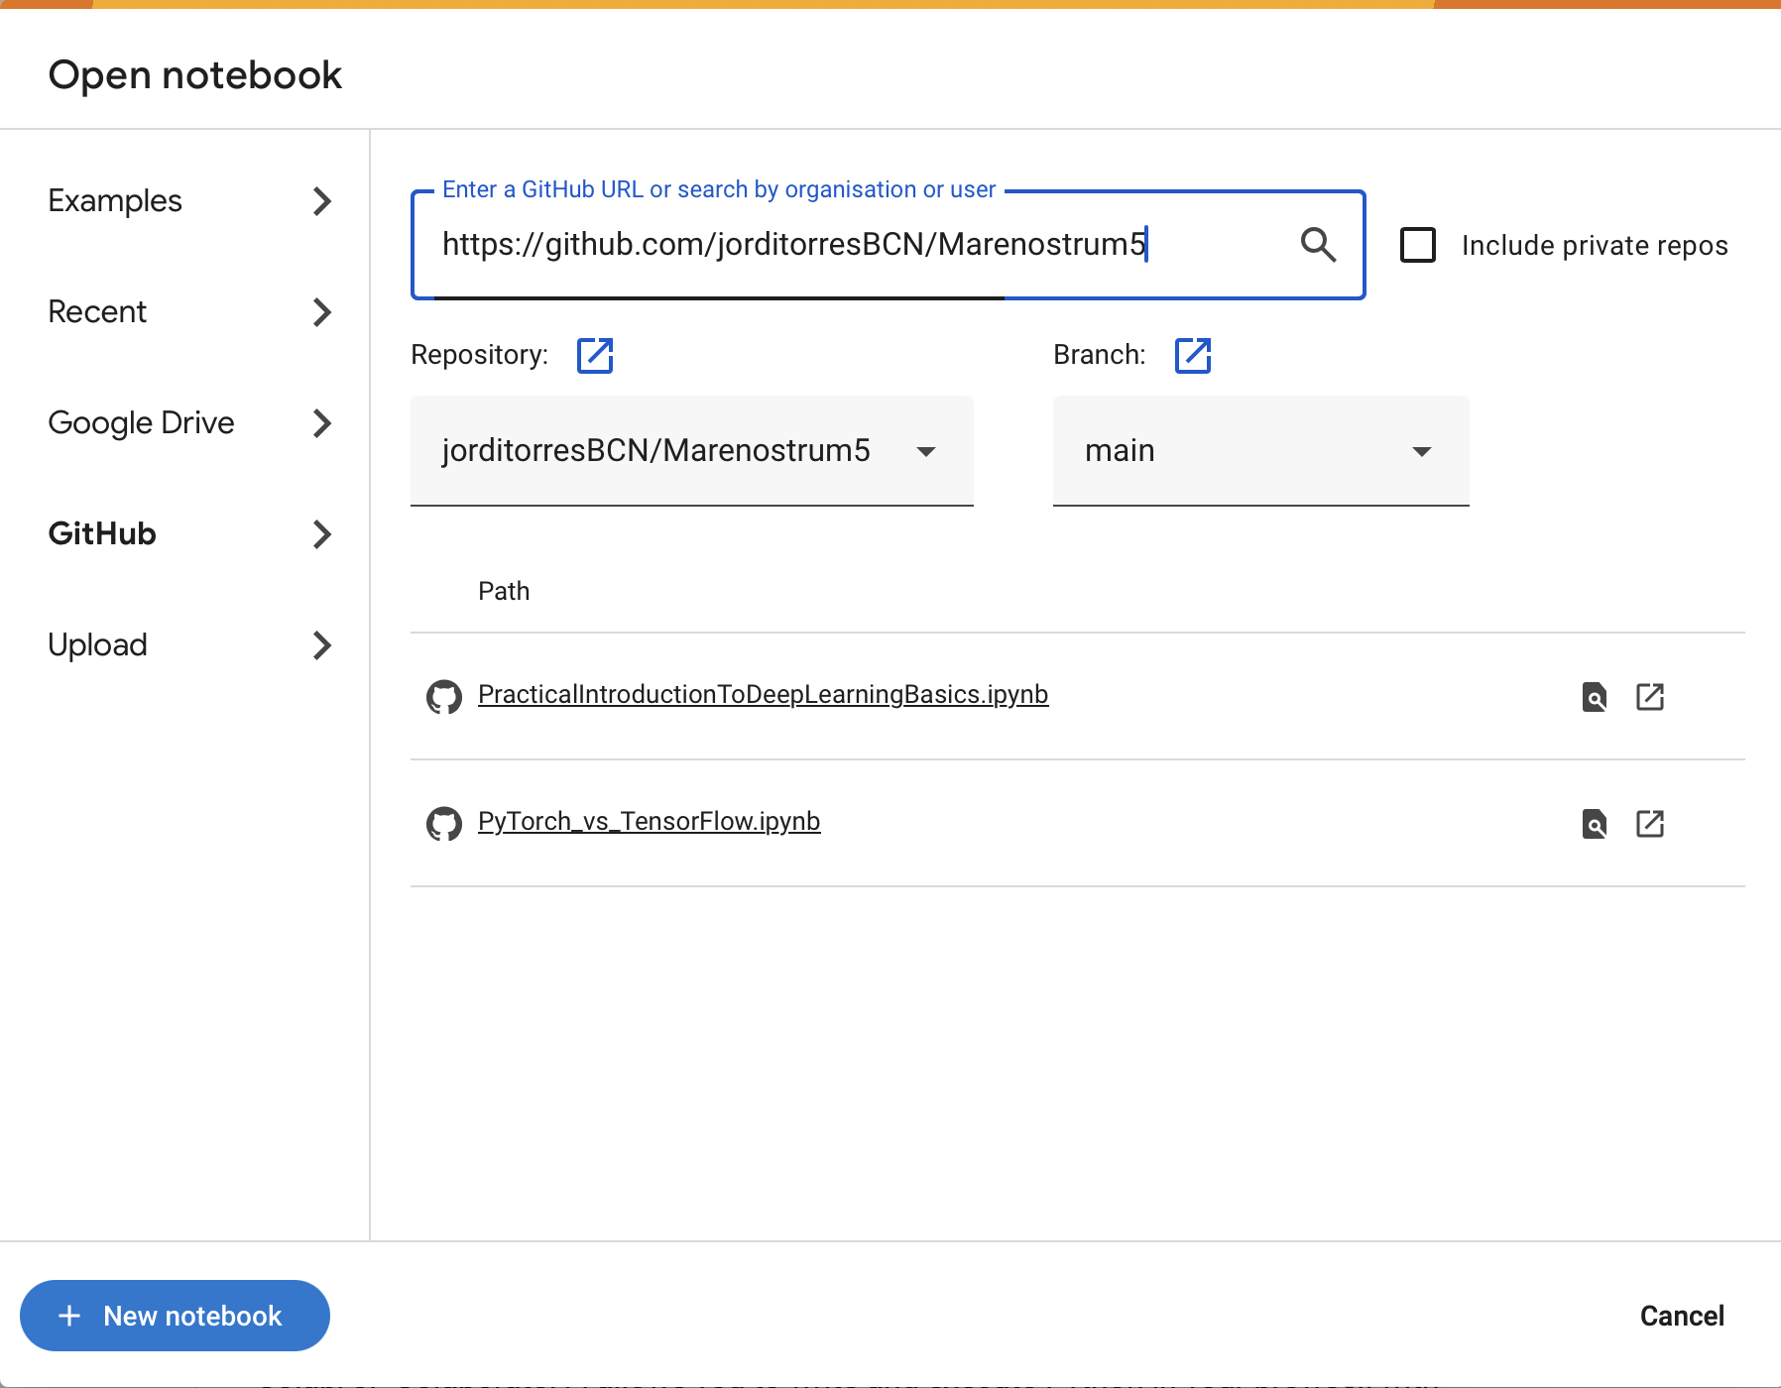Click the search magnifier in the URL field
The width and height of the screenshot is (1781, 1388).
click(1318, 244)
